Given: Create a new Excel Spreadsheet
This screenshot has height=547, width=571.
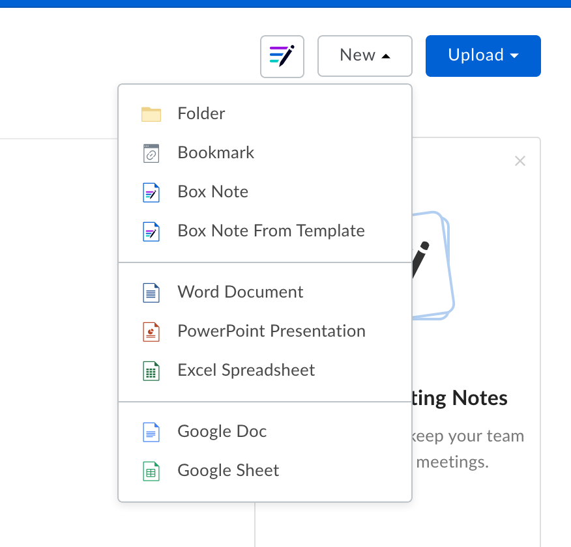Looking at the screenshot, I should click(265, 370).
